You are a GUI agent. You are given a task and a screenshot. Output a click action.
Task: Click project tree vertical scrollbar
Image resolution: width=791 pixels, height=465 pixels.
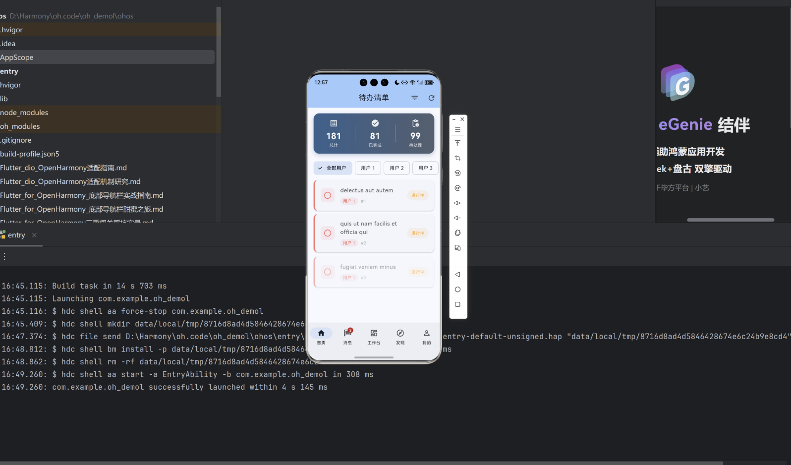point(219,52)
